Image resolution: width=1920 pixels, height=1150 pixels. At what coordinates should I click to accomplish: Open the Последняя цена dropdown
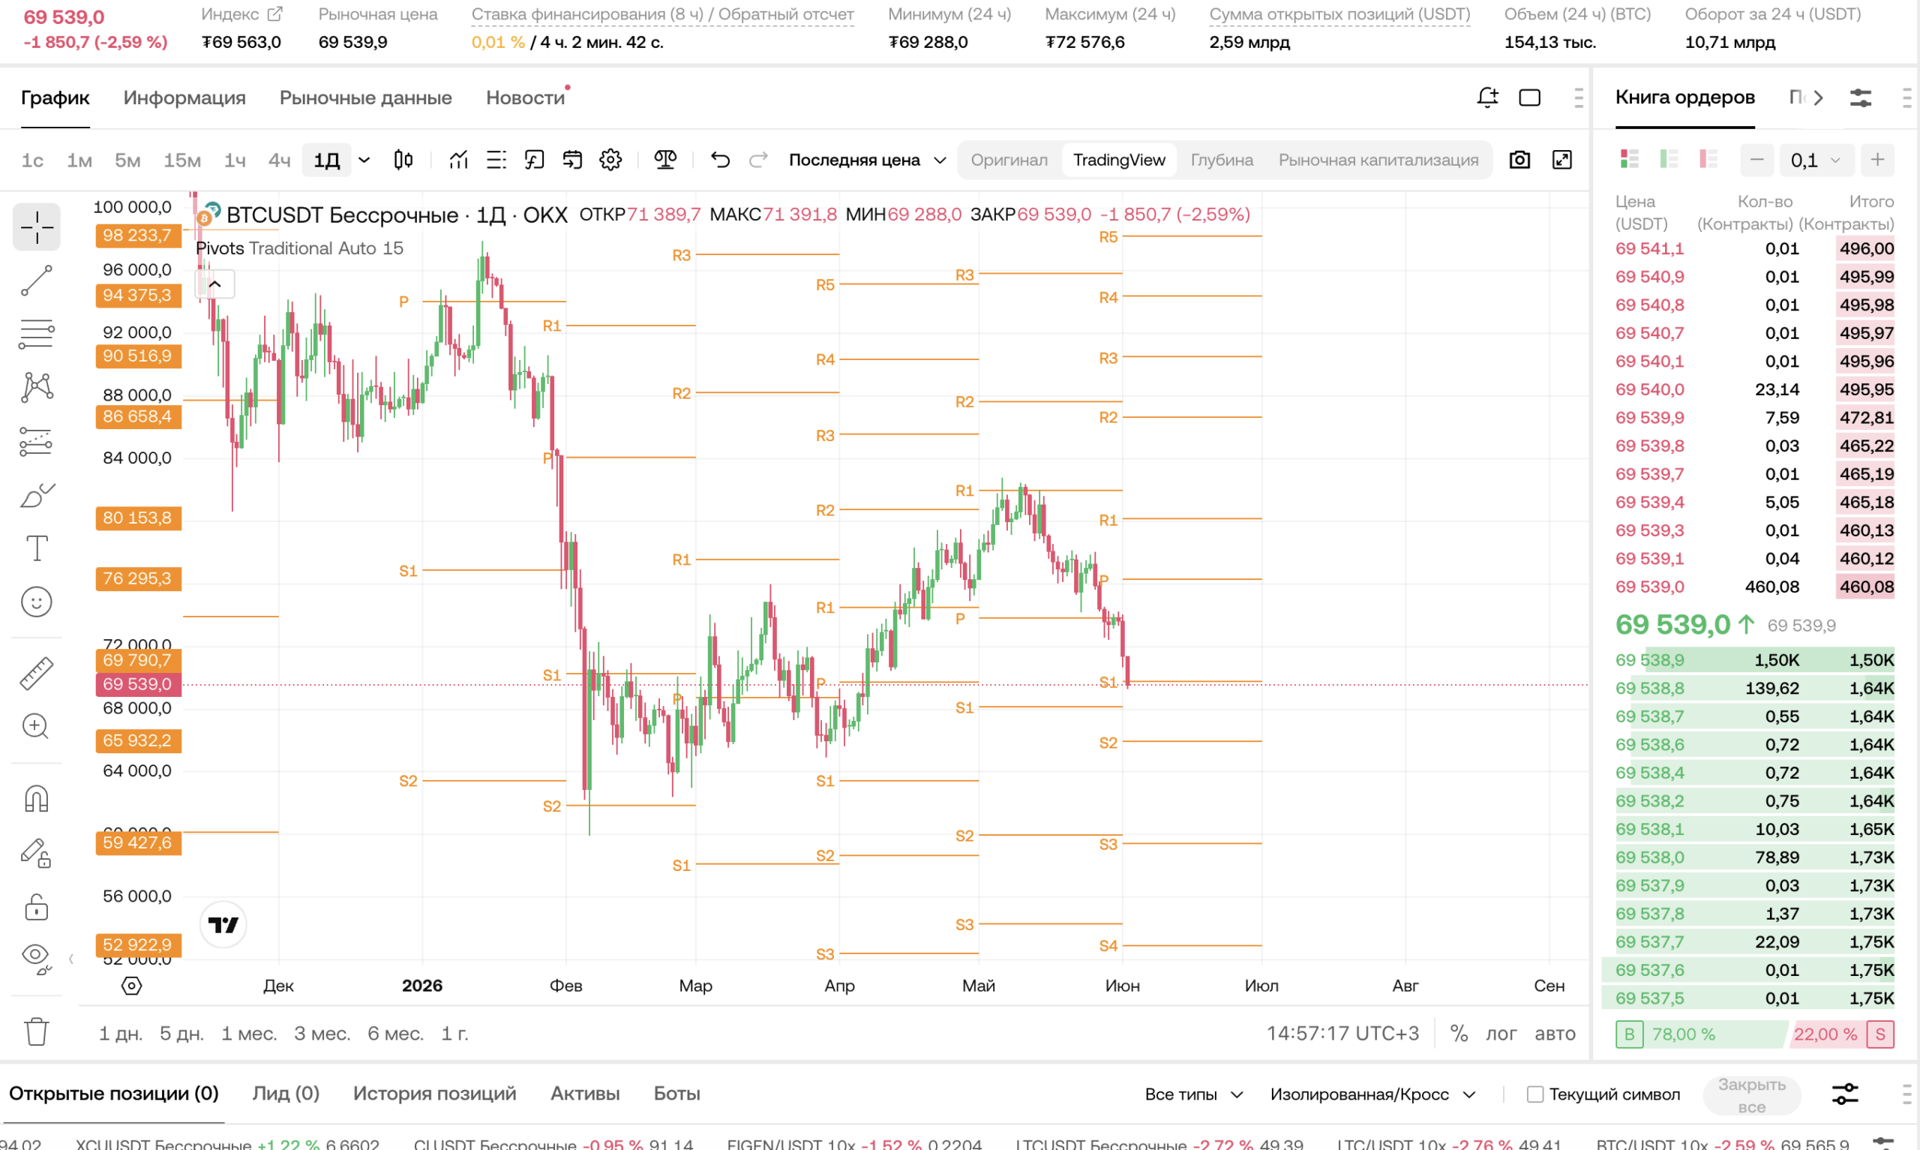[x=867, y=160]
